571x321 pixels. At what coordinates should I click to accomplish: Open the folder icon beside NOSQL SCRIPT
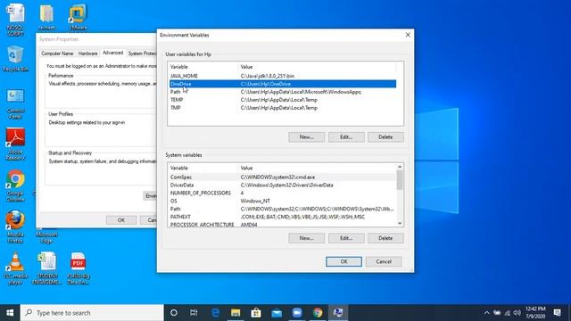tap(46, 17)
